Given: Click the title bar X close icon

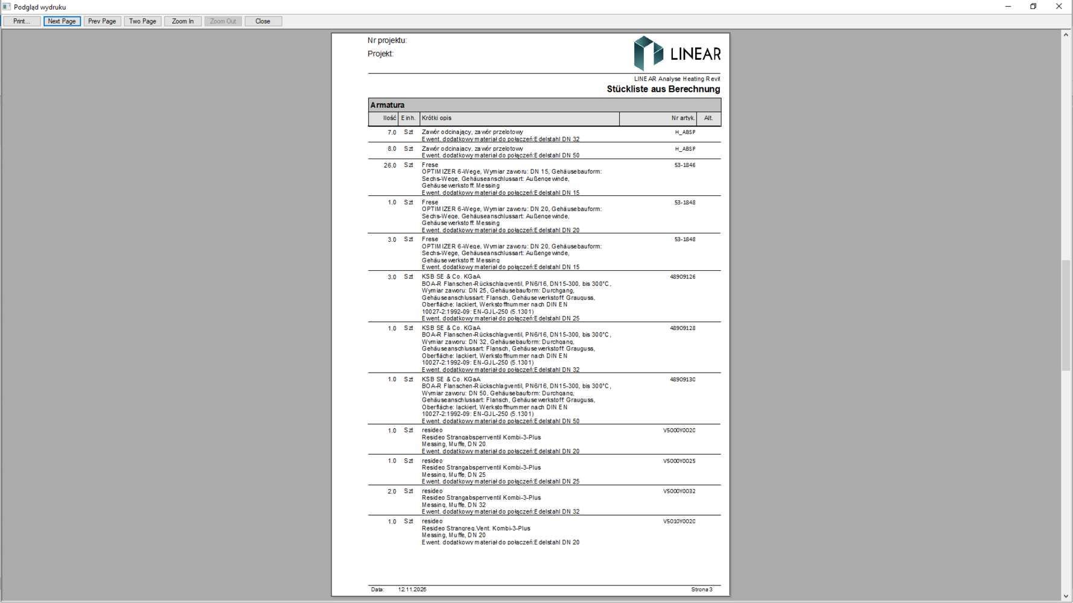Looking at the screenshot, I should (1059, 7).
